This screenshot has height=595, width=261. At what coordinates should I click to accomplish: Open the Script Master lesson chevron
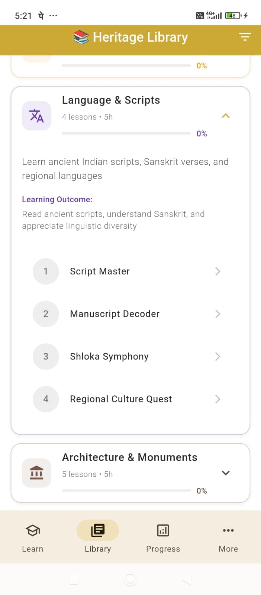[217, 271]
